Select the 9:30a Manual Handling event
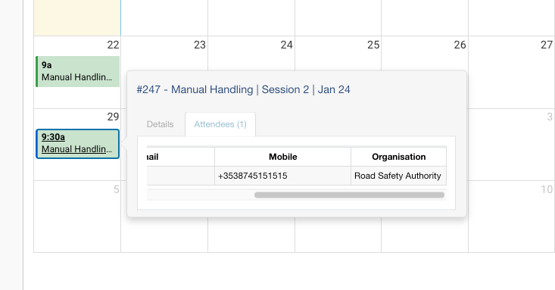This screenshot has width=555, height=290. tap(78, 144)
